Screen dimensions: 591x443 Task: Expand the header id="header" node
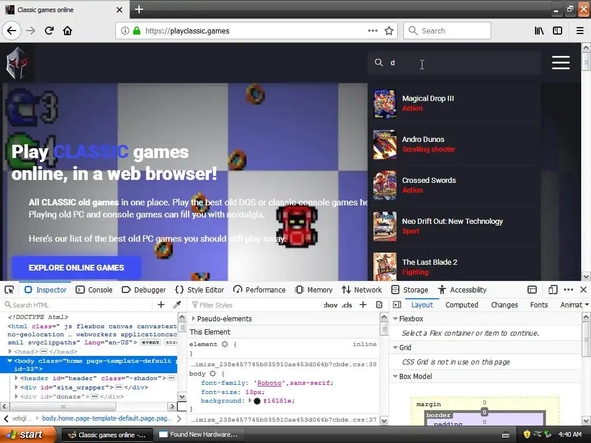tap(16, 377)
